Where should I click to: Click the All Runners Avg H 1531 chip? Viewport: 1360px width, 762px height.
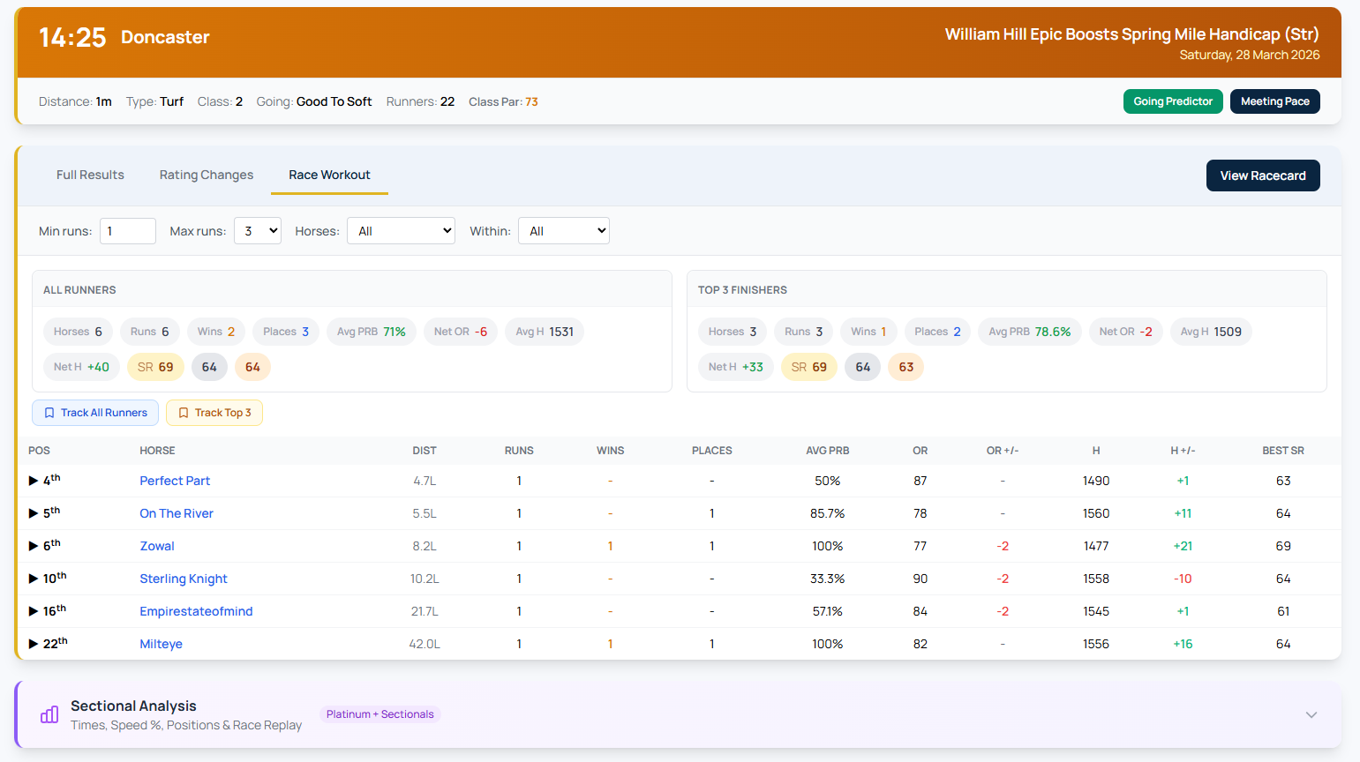(545, 332)
